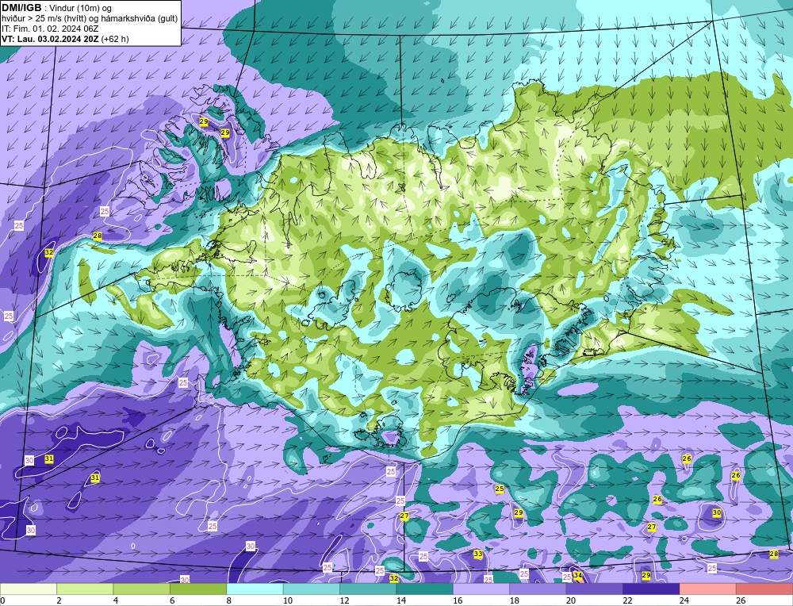Click the 2–4 m/s yellow-green legend swatch
Image resolution: width=793 pixels, height=606 pixels.
85,589
